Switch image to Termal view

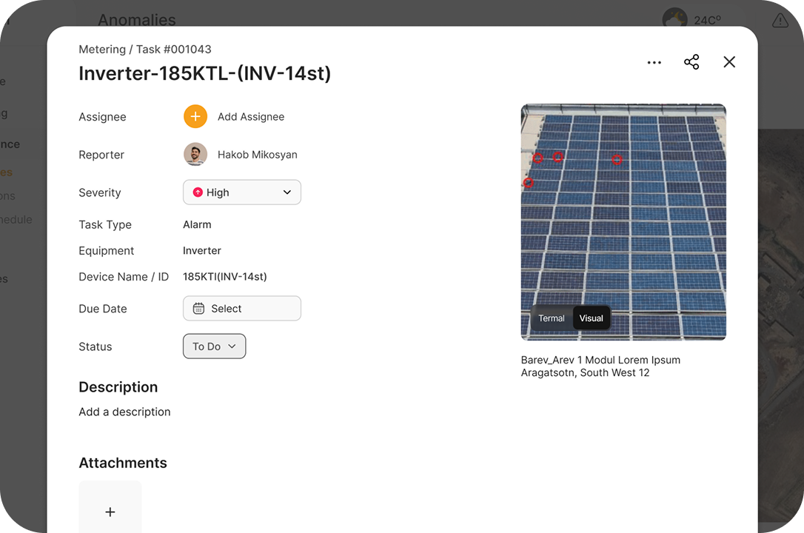tap(552, 318)
